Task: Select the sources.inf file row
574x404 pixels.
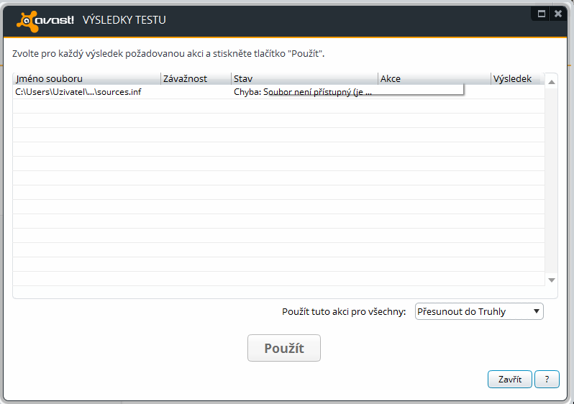Action: click(x=79, y=92)
